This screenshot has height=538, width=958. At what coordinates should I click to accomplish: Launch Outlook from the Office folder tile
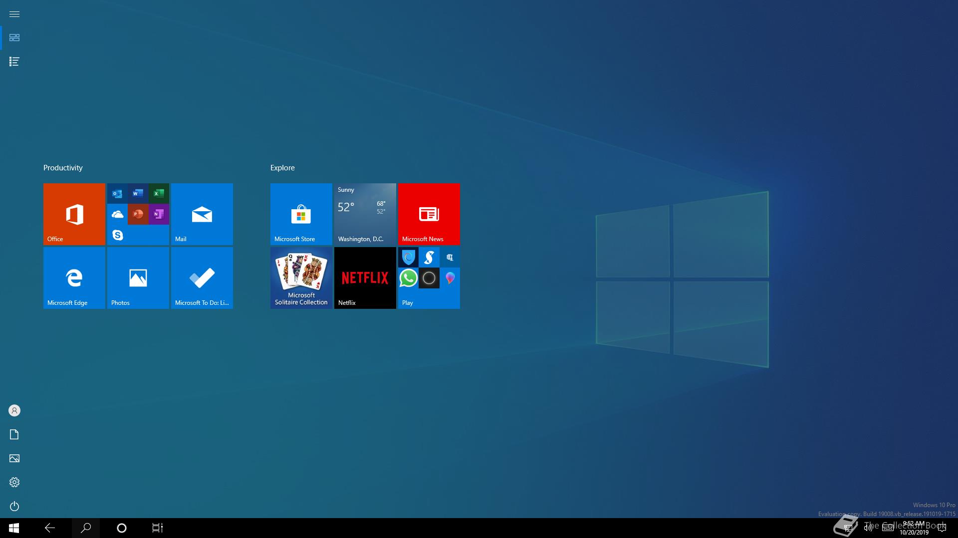point(117,193)
